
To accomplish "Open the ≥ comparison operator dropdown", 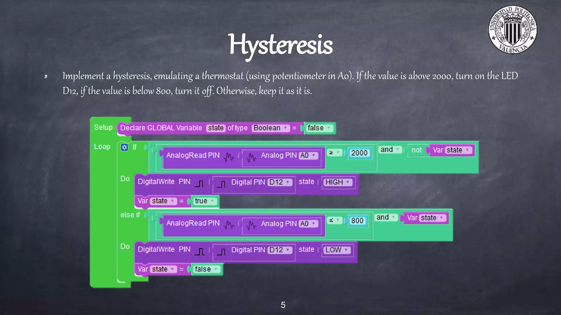I will click(x=334, y=153).
